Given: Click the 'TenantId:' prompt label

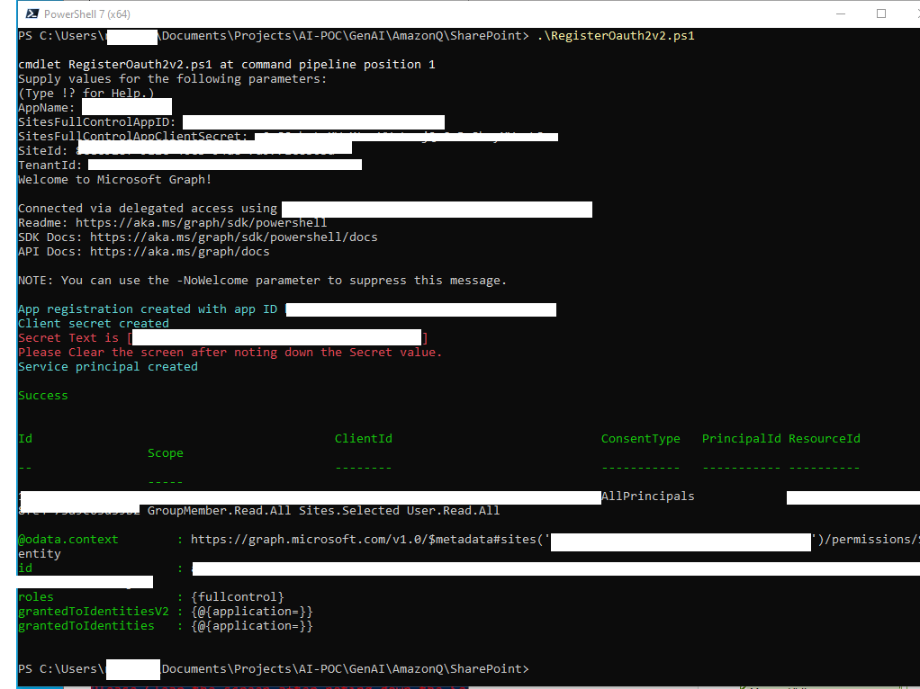Looking at the screenshot, I should coord(50,166).
